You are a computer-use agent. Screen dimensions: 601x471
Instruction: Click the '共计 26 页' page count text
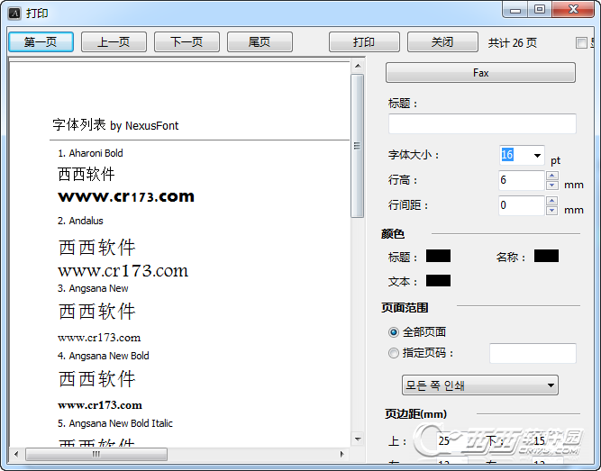(513, 42)
